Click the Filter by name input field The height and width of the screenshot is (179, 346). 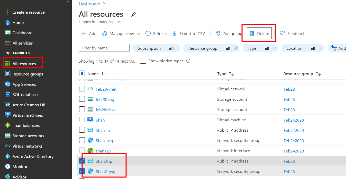pos(104,48)
